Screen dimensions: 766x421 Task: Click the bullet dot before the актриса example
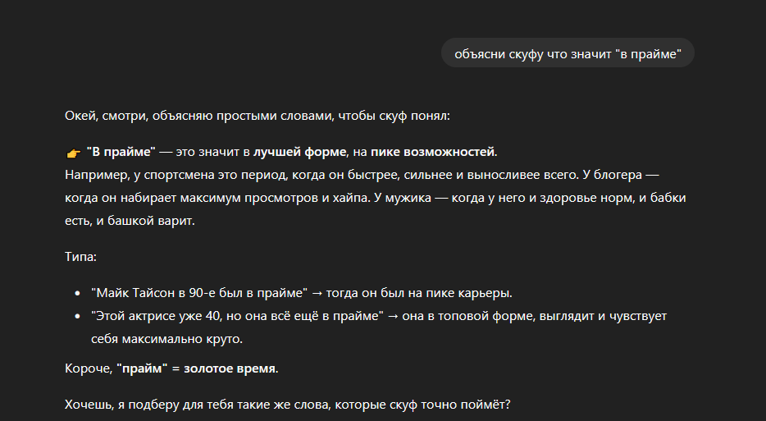tap(76, 316)
